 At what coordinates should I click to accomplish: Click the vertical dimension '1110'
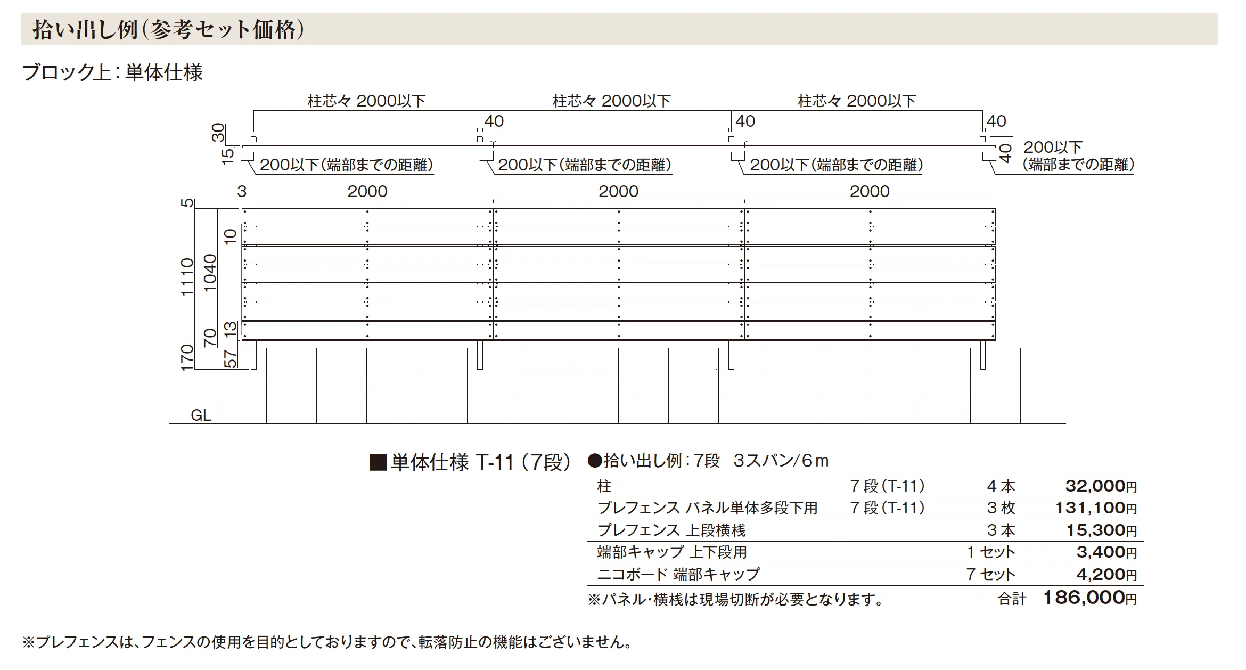point(187,277)
